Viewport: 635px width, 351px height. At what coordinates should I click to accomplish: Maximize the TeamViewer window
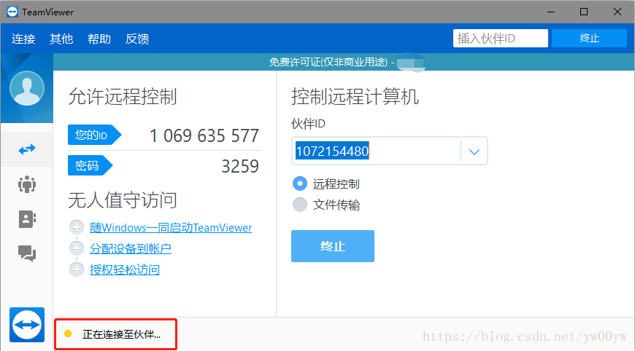tap(584, 12)
